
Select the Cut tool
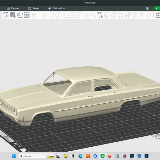(72, 15)
